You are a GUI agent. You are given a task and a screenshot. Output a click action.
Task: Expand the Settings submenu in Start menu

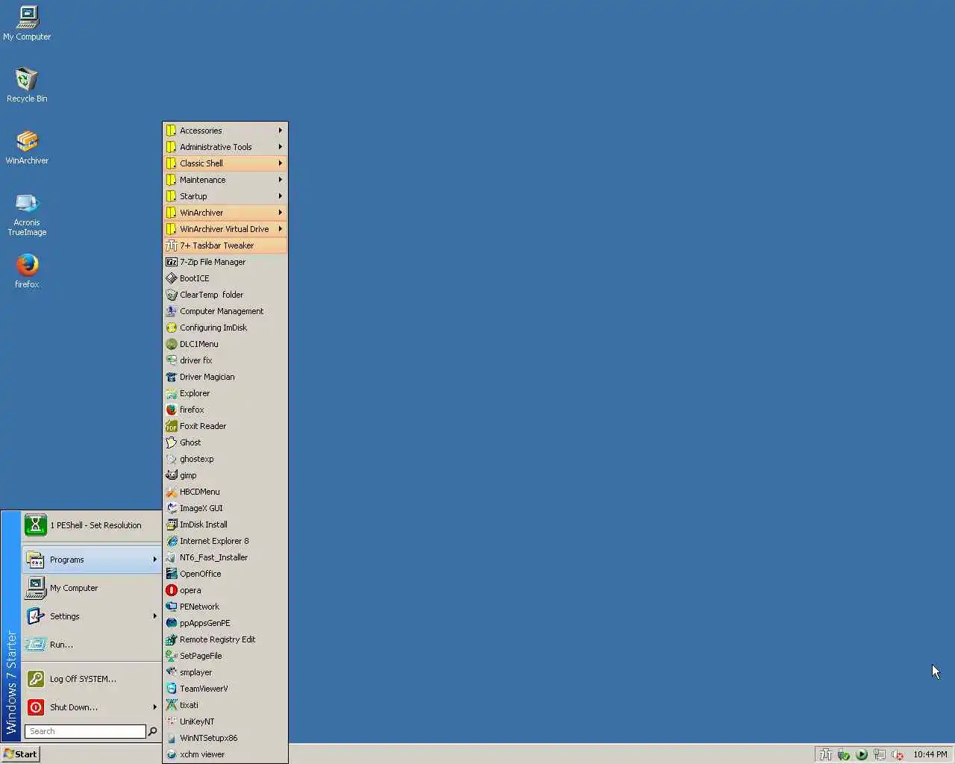pos(92,616)
